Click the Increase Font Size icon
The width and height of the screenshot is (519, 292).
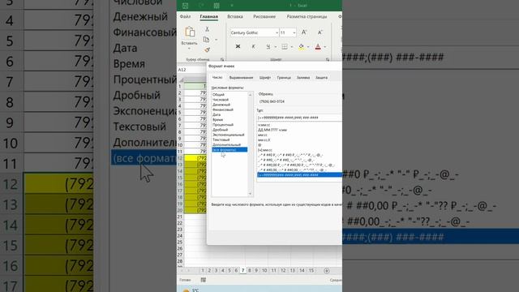pos(304,32)
